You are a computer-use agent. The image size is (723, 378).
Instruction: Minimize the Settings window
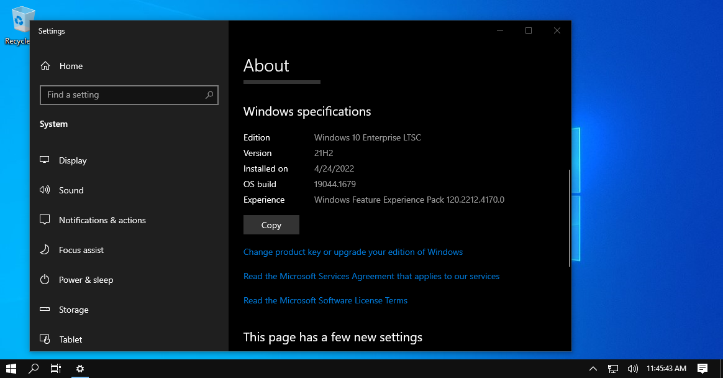pyautogui.click(x=500, y=30)
